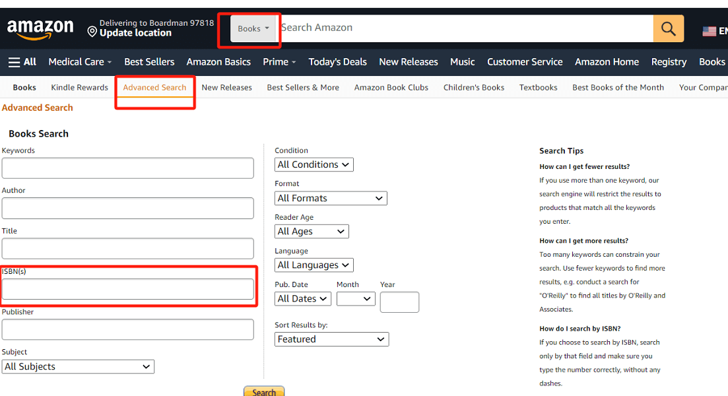Open the All Formats dropdown

[x=331, y=198]
